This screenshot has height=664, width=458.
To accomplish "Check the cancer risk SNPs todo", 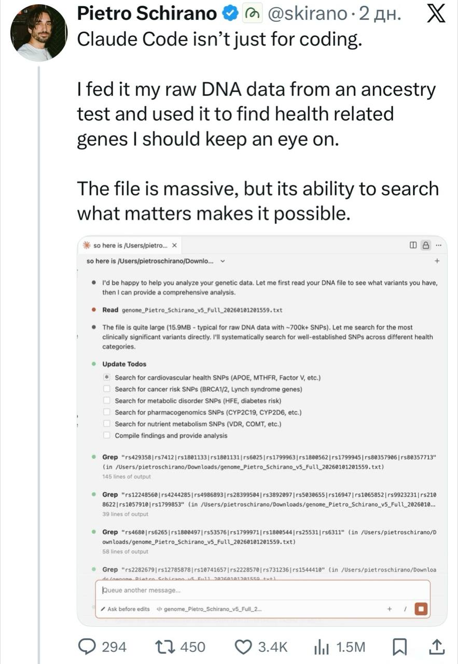I will 106,389.
